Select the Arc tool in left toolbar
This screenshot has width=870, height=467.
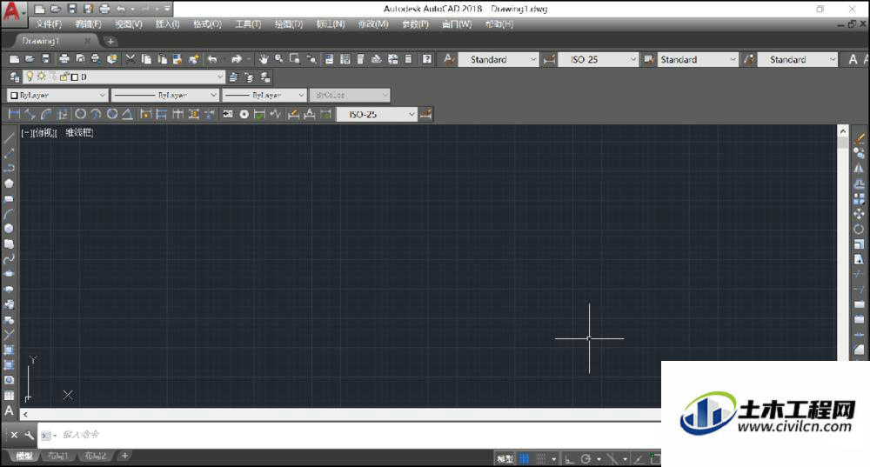[x=9, y=214]
